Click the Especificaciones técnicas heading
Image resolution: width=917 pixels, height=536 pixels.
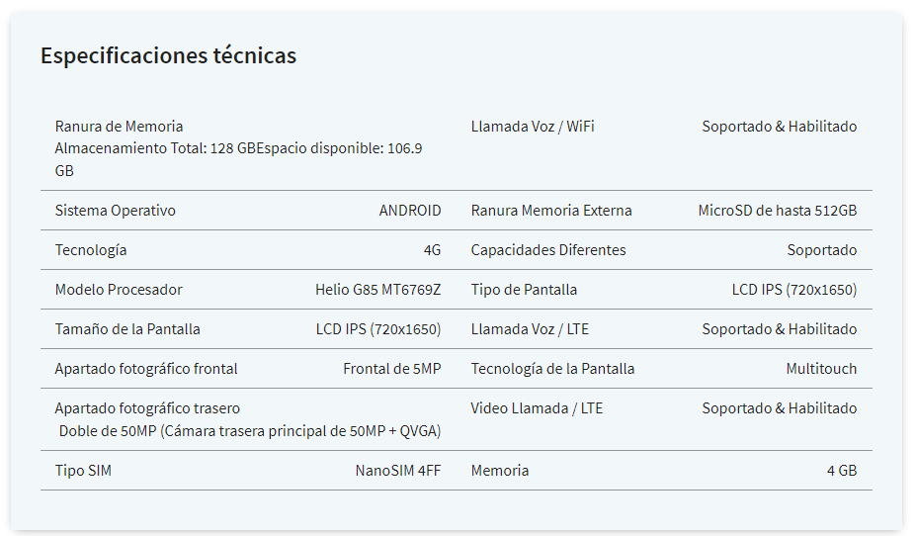click(168, 55)
